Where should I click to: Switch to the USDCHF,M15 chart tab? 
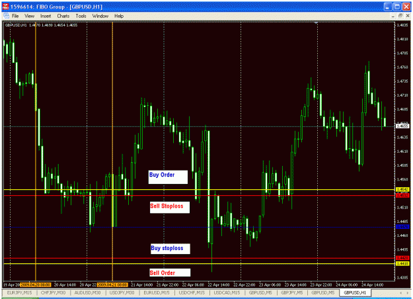point(192,292)
